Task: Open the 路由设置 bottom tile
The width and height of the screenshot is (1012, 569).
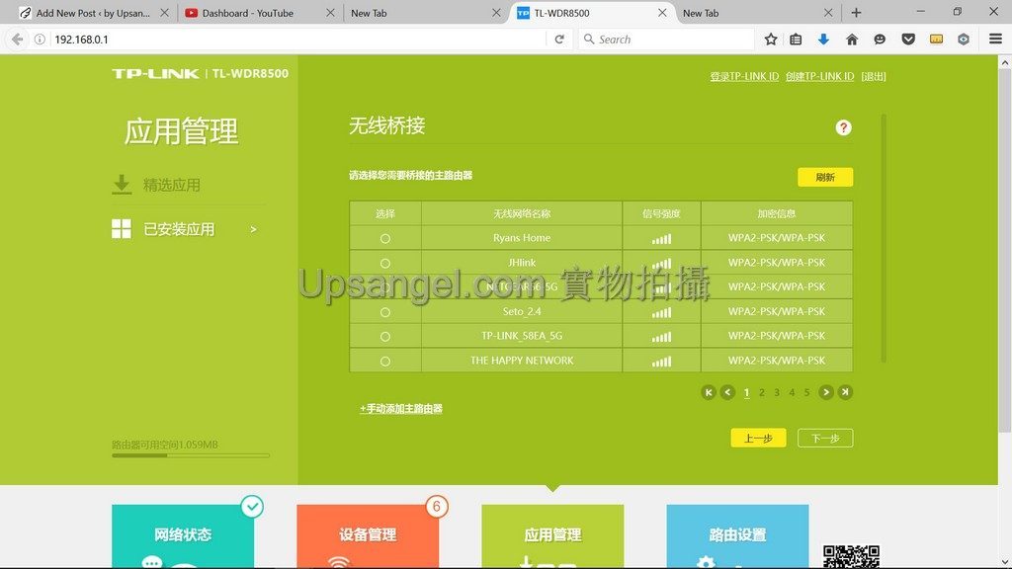Action: (x=737, y=536)
